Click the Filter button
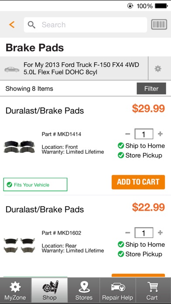The image size is (171, 304). pos(151,88)
